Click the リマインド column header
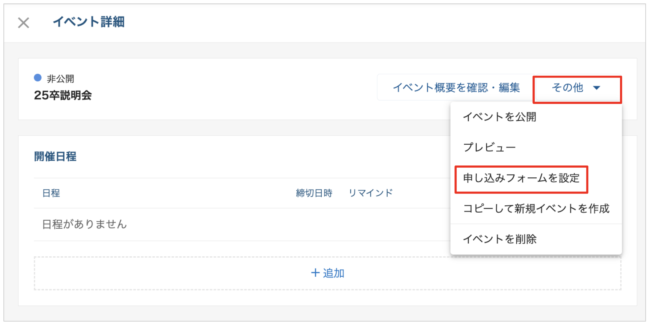This screenshot has width=651, height=327. coord(370,193)
